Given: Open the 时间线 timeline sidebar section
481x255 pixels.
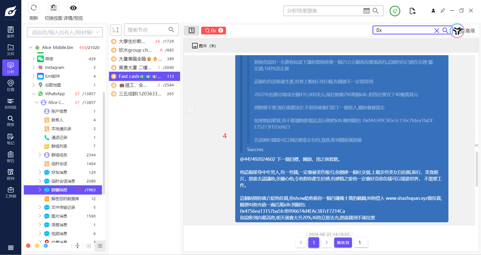Looking at the screenshot, I should 11,103.
